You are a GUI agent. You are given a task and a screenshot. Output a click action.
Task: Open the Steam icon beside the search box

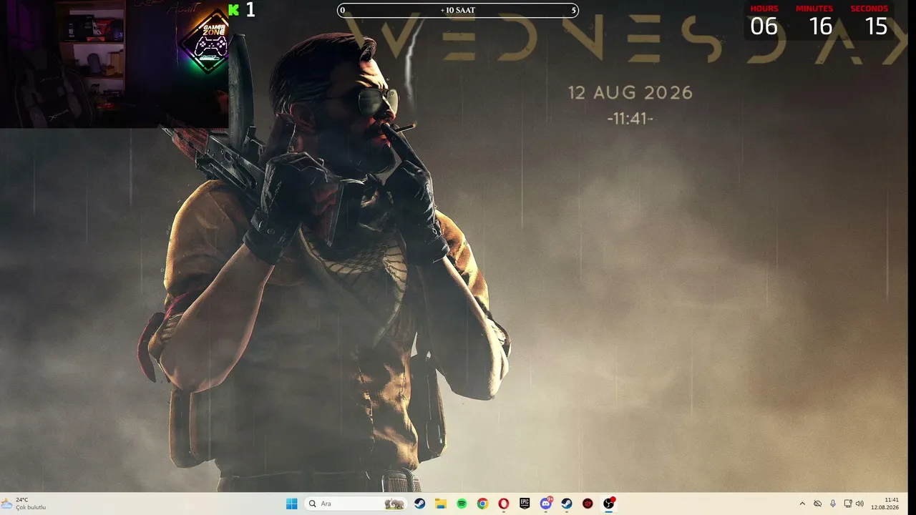tap(420, 504)
